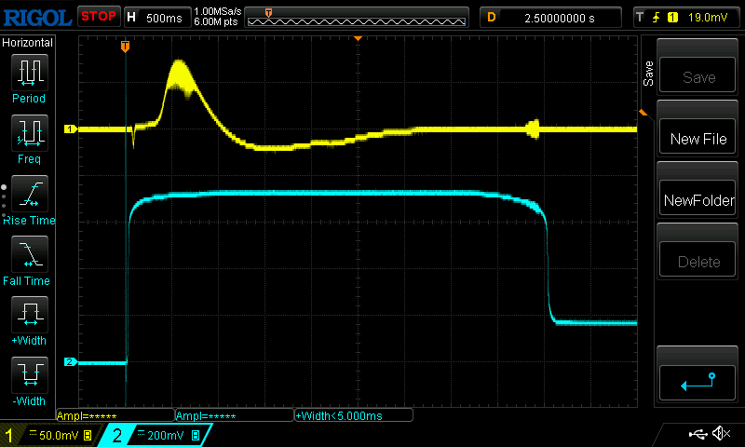Image resolution: width=745 pixels, height=447 pixels.
Task: Click the NewFolder button
Action: [x=698, y=198]
